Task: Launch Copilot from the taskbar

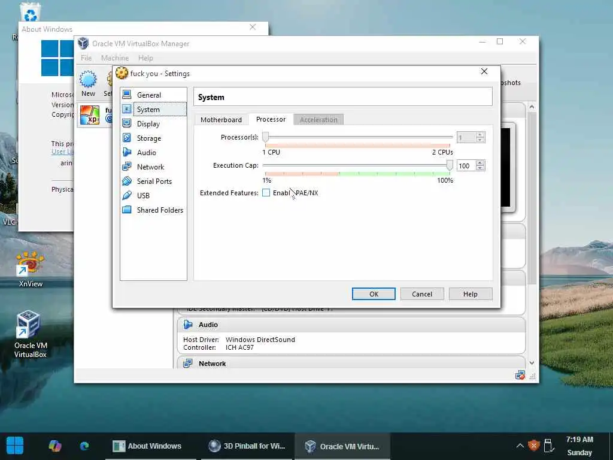Action: click(x=54, y=446)
